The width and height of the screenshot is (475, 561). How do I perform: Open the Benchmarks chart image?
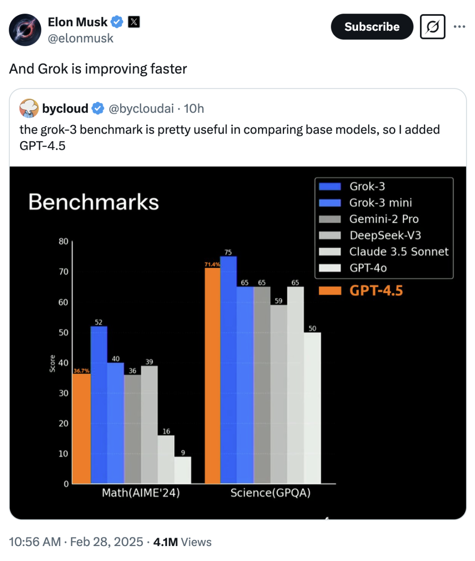pyautogui.click(x=237, y=343)
